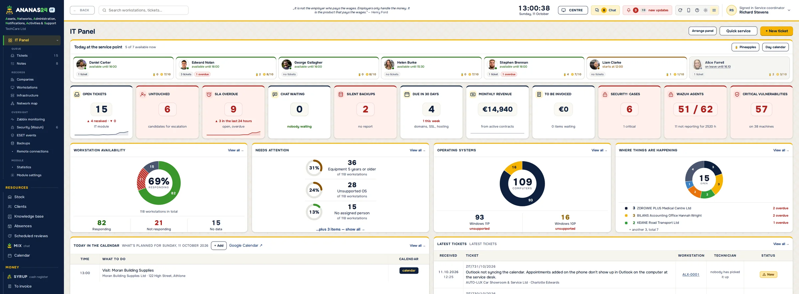The image size is (799, 294).
Task: Collapse the IT Panel sidebar section
Action: (57, 41)
